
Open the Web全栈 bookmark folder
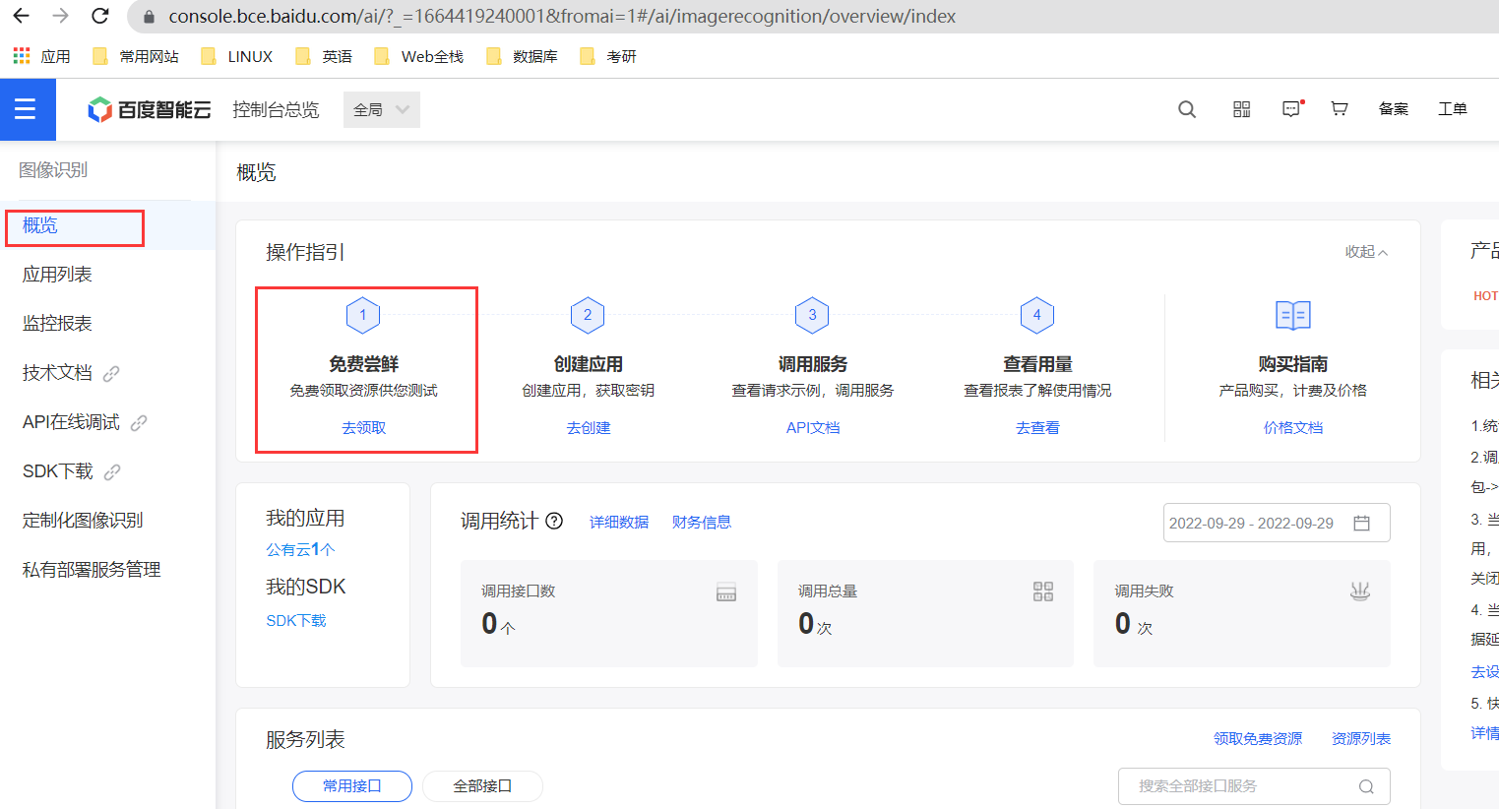[x=419, y=56]
